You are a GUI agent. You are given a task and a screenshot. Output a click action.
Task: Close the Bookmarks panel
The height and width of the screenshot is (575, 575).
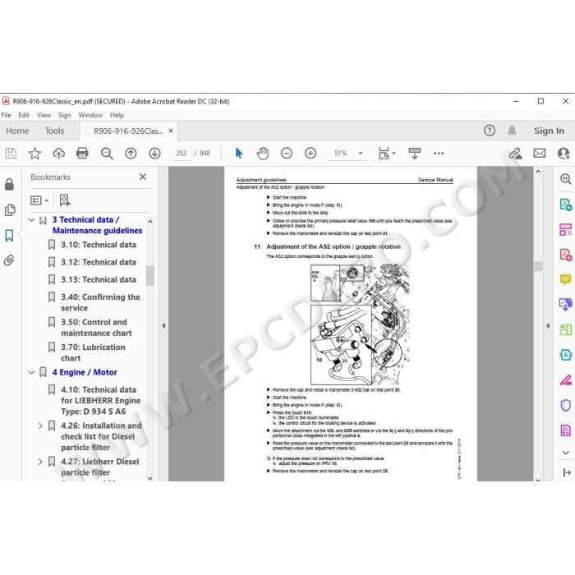click(x=143, y=177)
